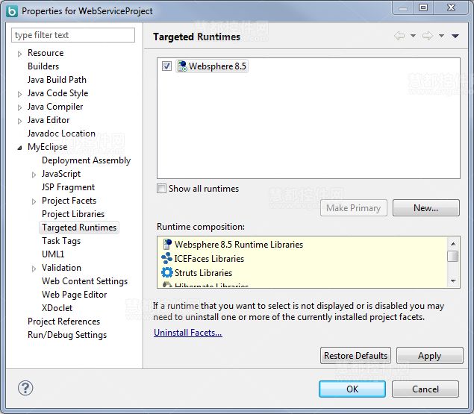Open Web Page Editor page
474x414 pixels.
click(75, 295)
